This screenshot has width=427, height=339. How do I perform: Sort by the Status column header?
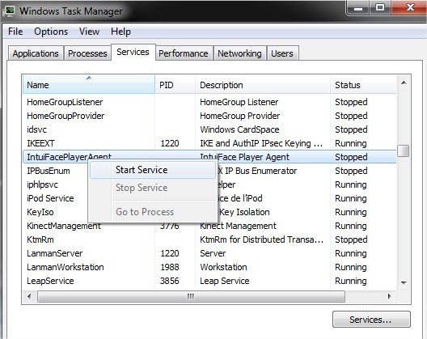pos(363,85)
